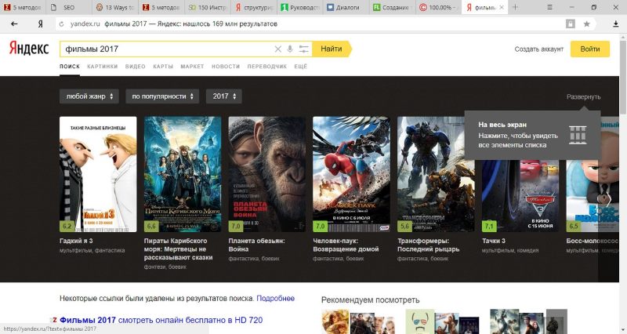Open browser downloads arrow icon
The height and width of the screenshot is (334, 627).
[616, 24]
